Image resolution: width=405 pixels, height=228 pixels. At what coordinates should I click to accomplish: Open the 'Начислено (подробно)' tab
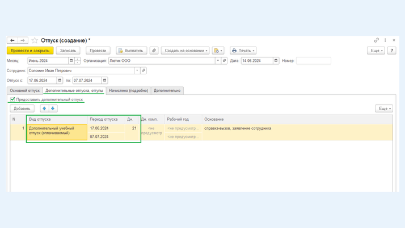coord(129,90)
